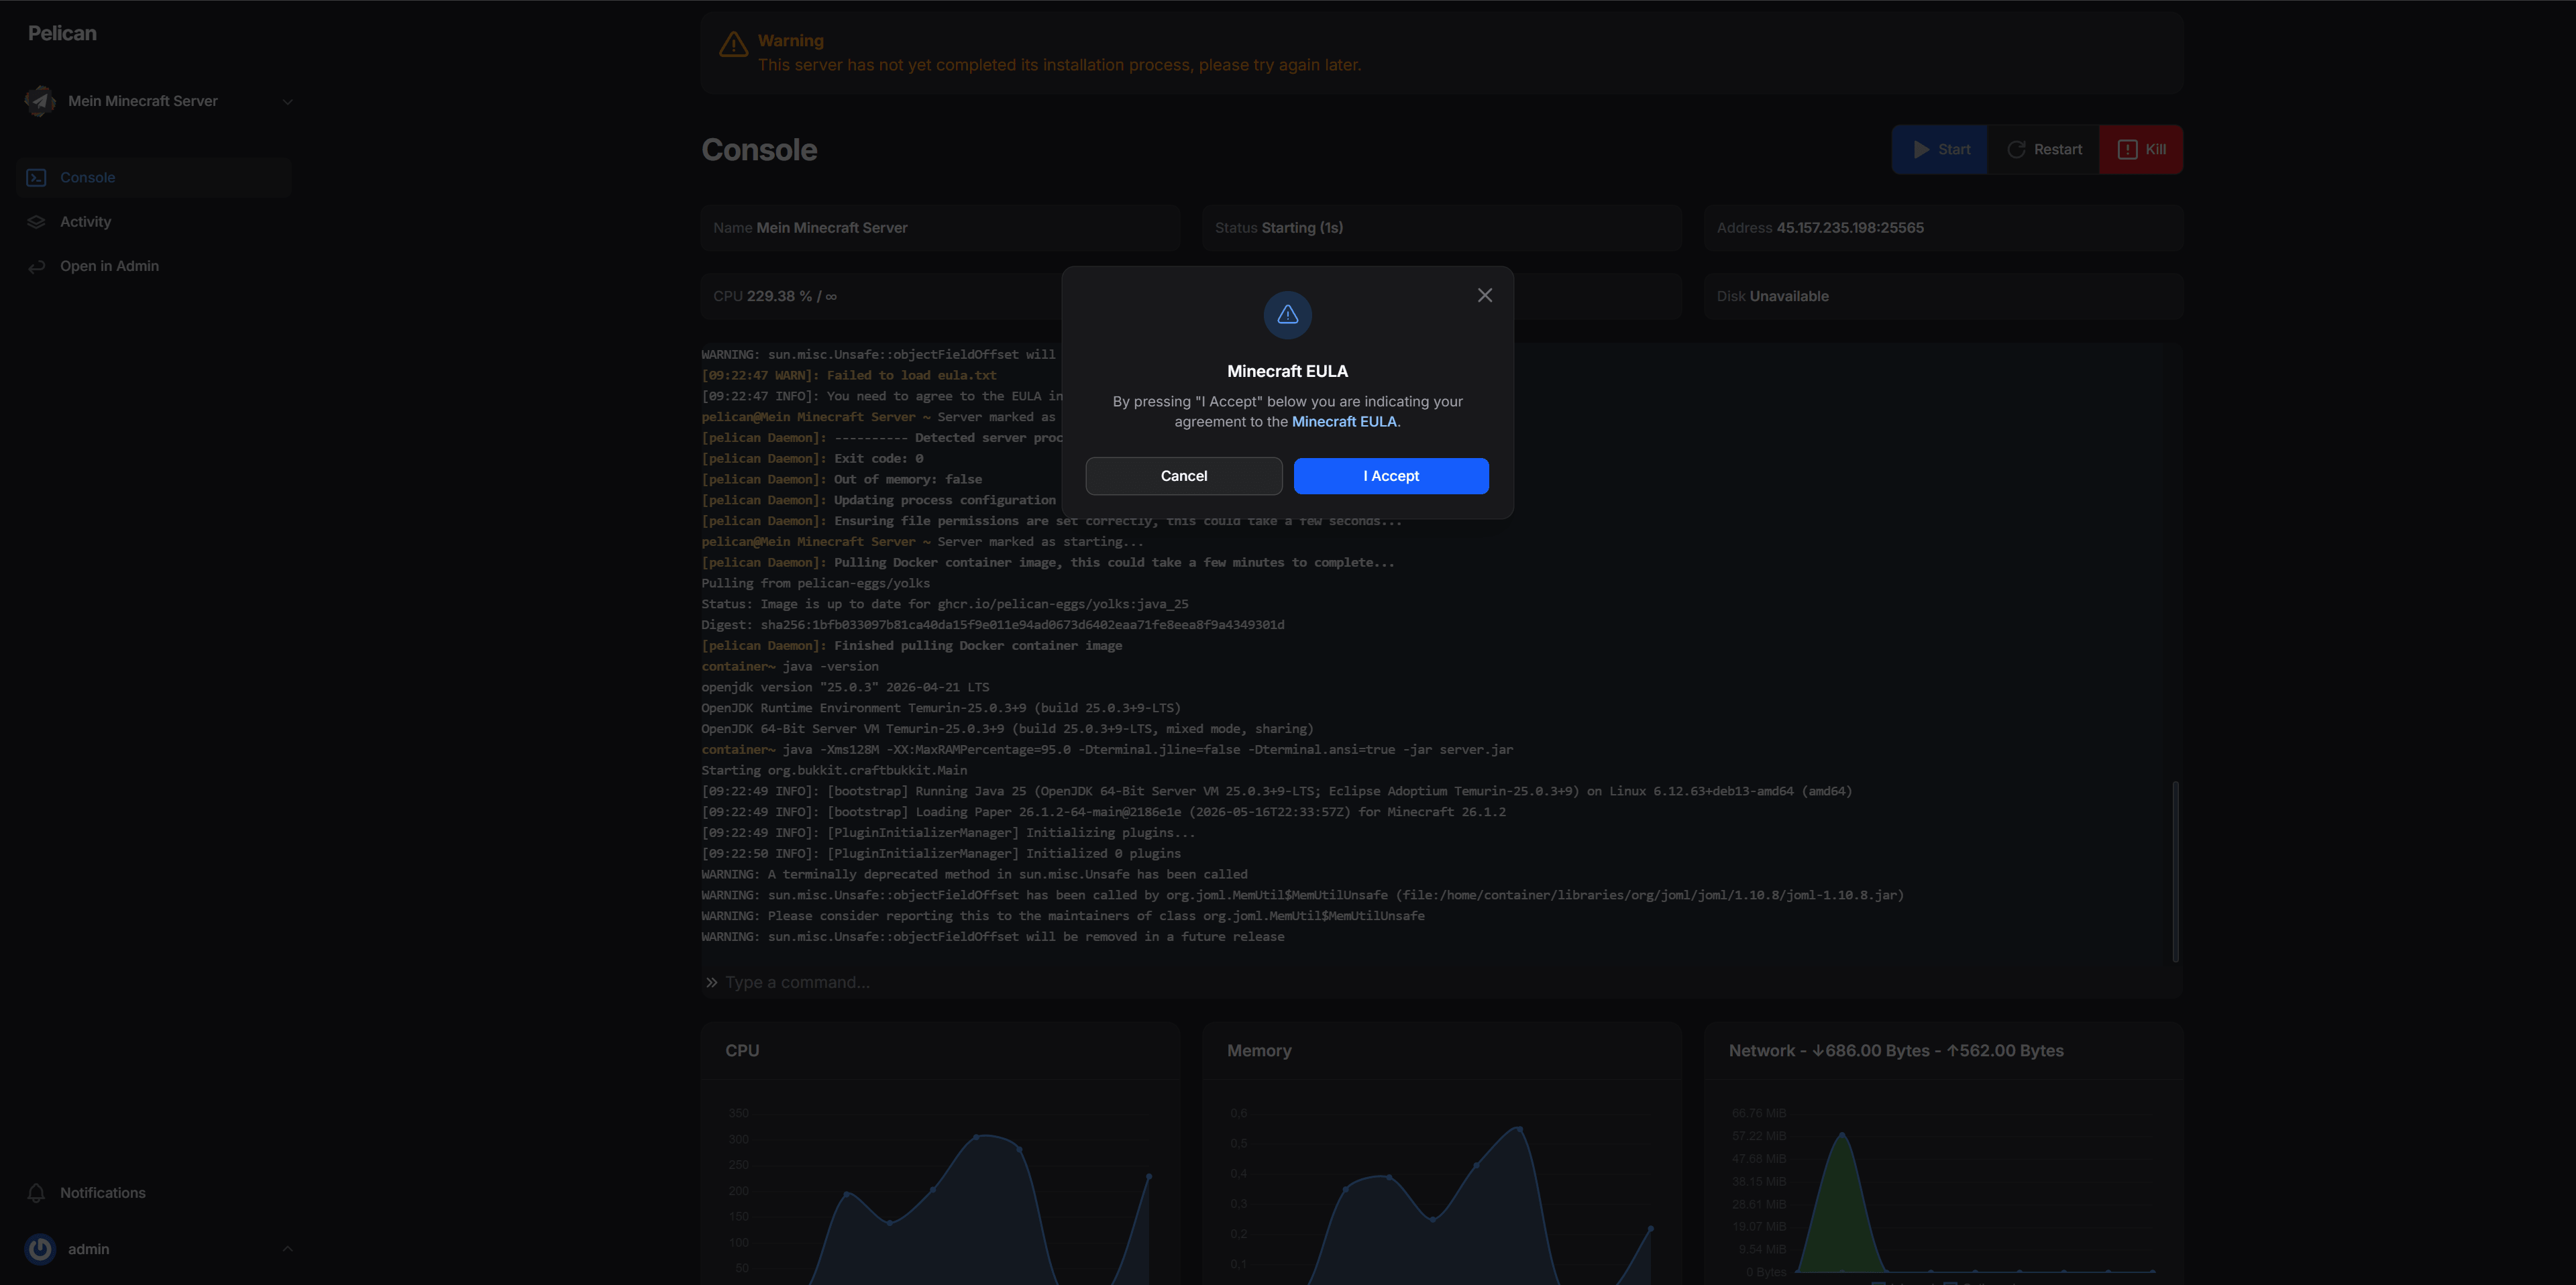Image resolution: width=2576 pixels, height=1285 pixels.
Task: Click the java -version console line
Action: pyautogui.click(x=790, y=666)
